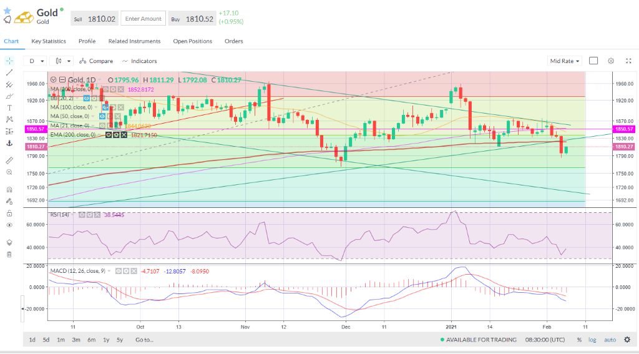
Task: Open the D timeframe dropdown
Action: [35, 61]
